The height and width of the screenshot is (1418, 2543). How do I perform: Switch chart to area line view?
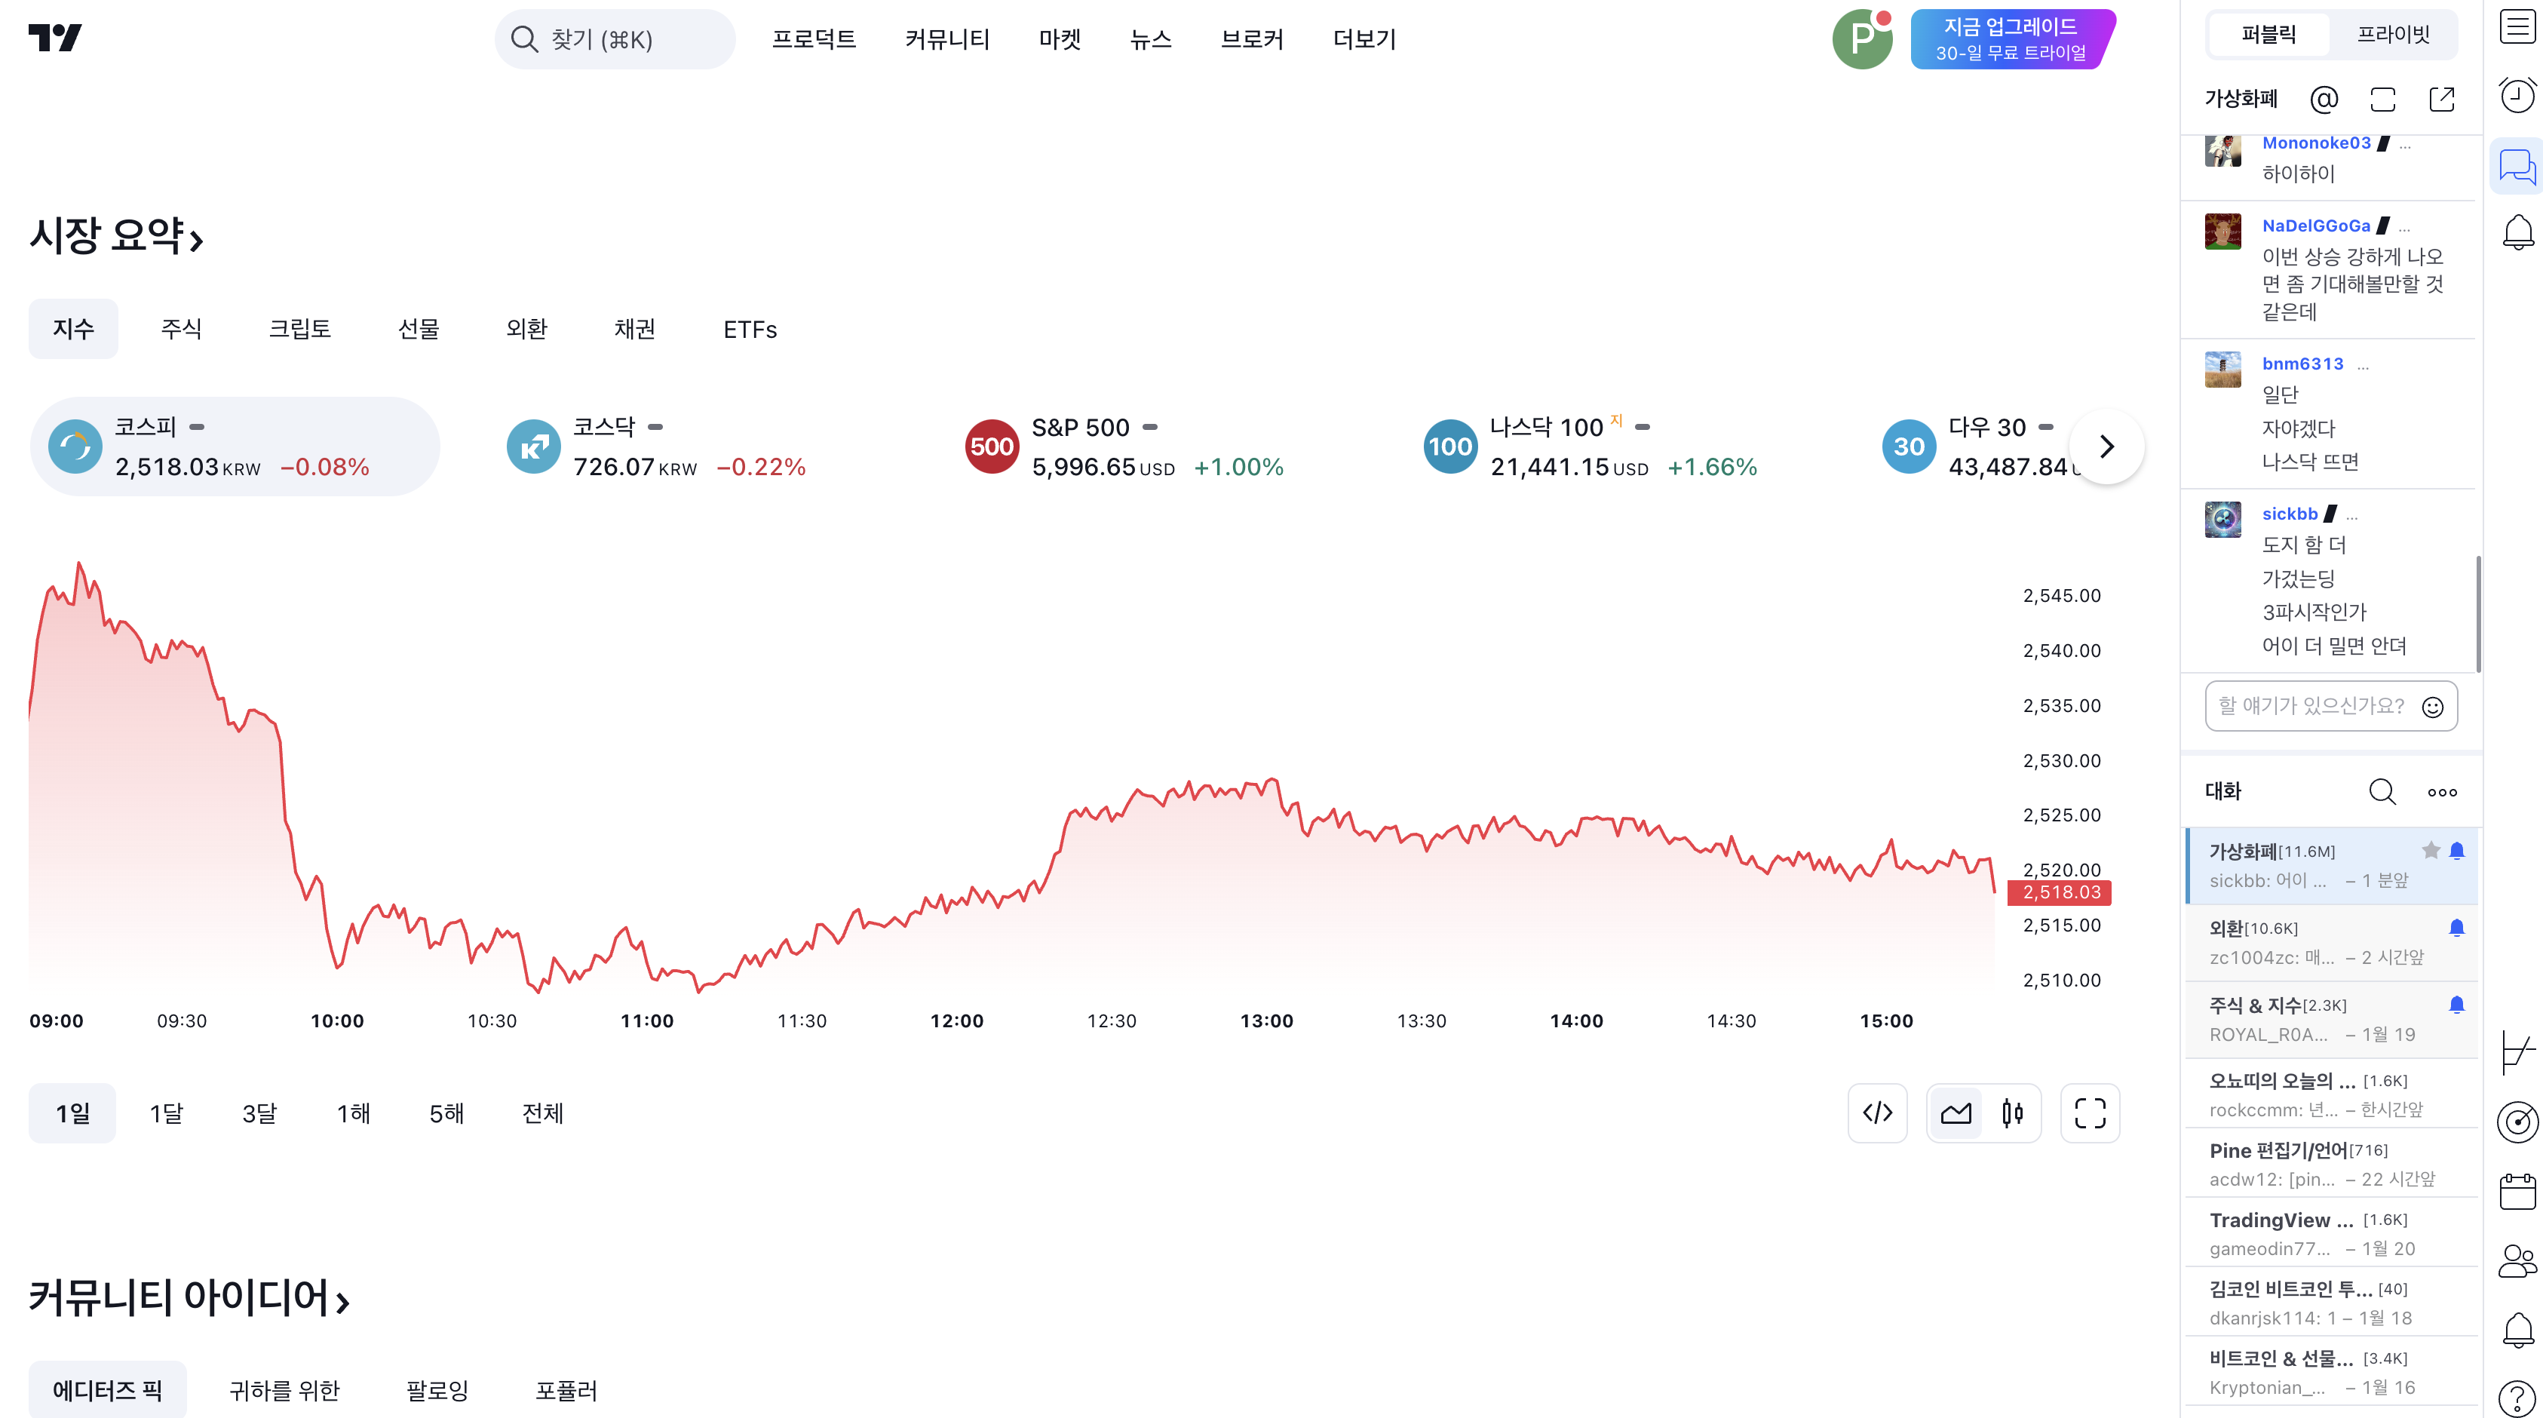tap(1956, 1113)
